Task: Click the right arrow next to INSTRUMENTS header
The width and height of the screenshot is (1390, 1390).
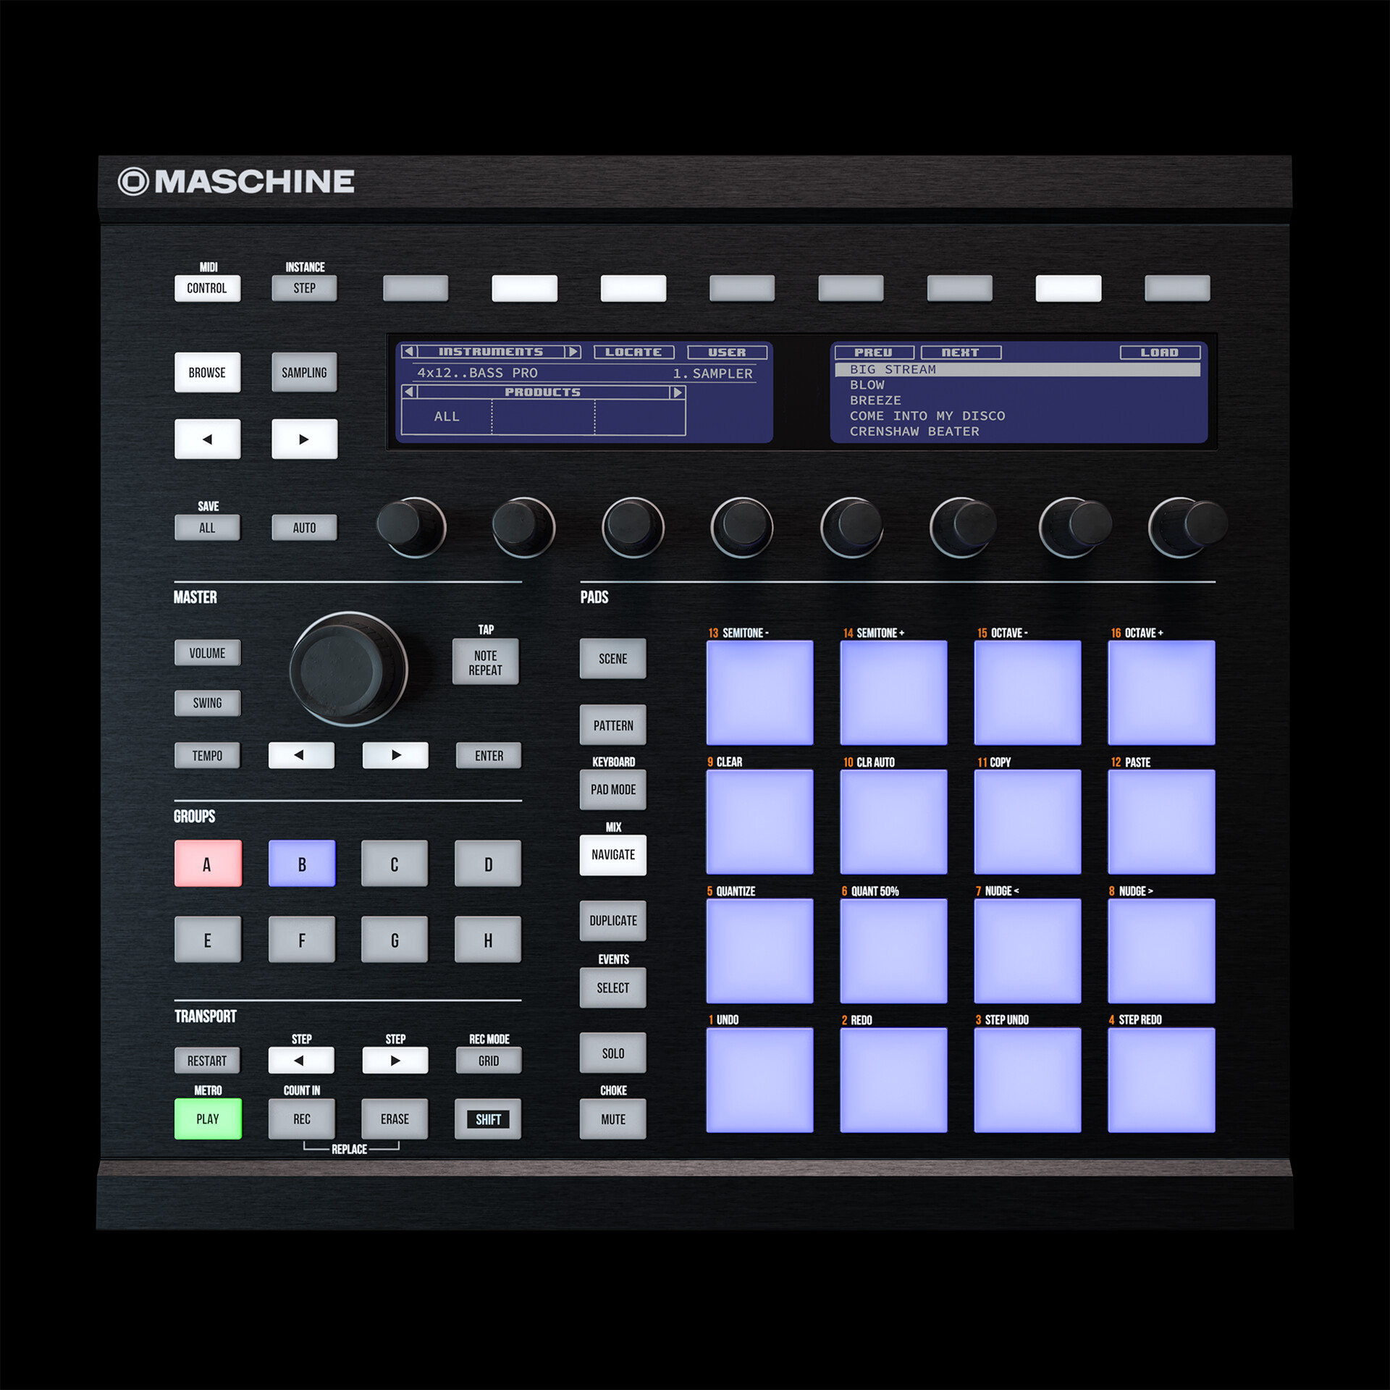Action: click(x=573, y=352)
